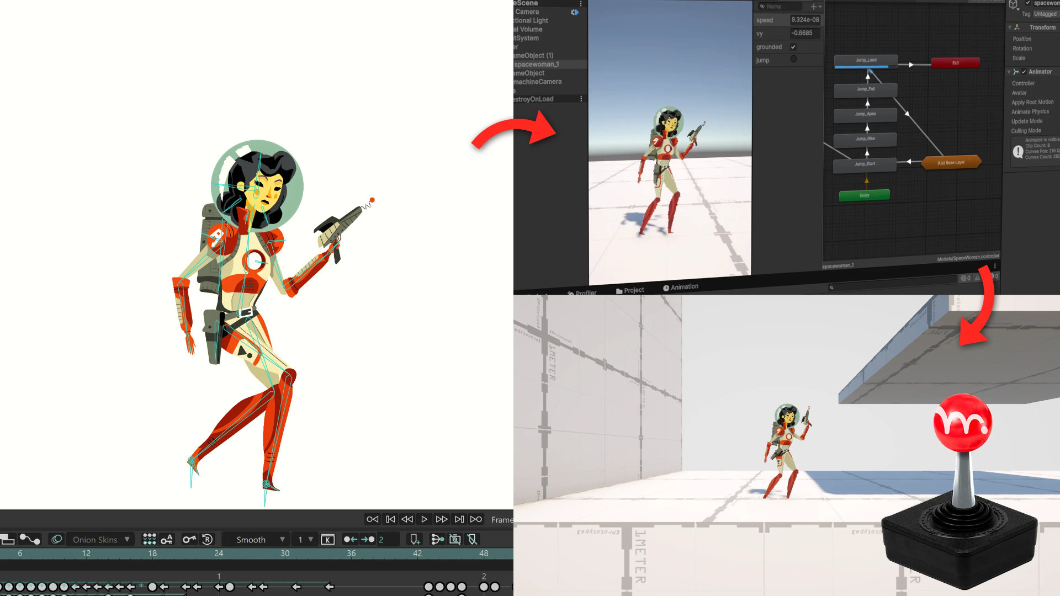The width and height of the screenshot is (1060, 596).
Task: Click the branching channels icon
Action: click(437, 539)
